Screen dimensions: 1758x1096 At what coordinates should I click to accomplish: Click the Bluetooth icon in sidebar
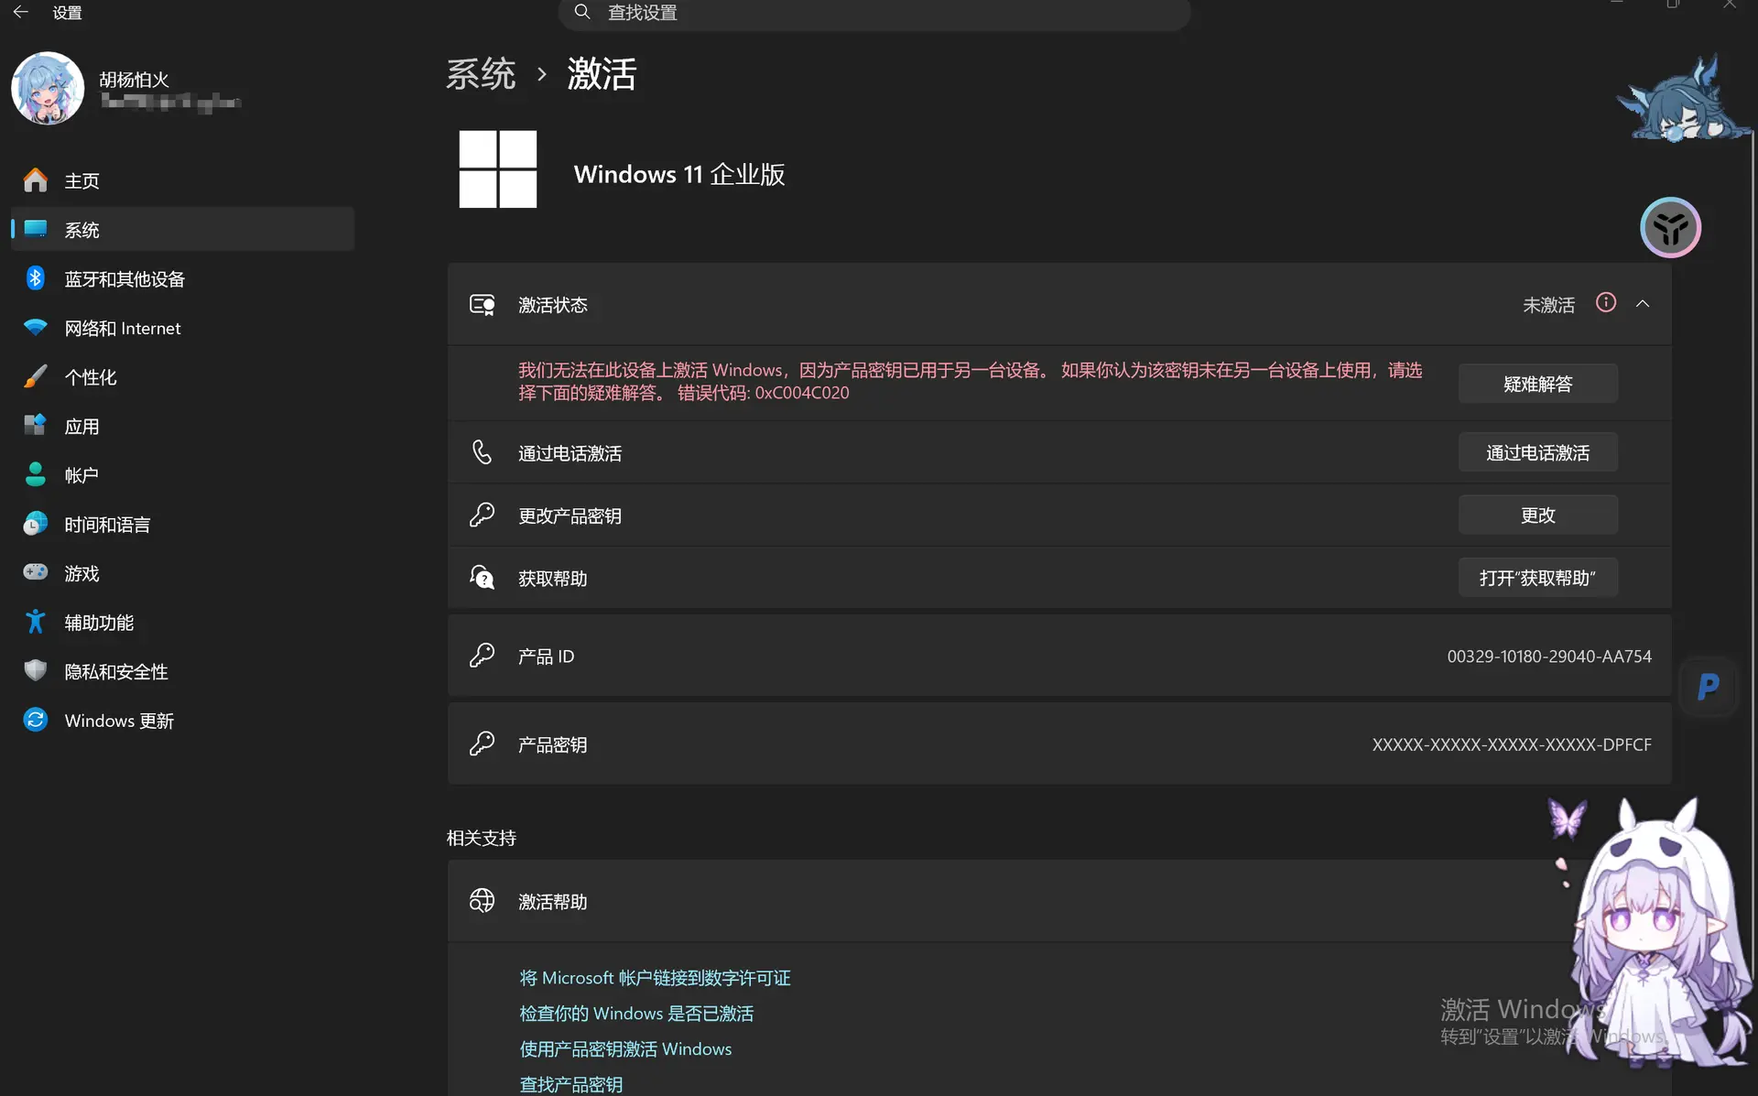(36, 278)
